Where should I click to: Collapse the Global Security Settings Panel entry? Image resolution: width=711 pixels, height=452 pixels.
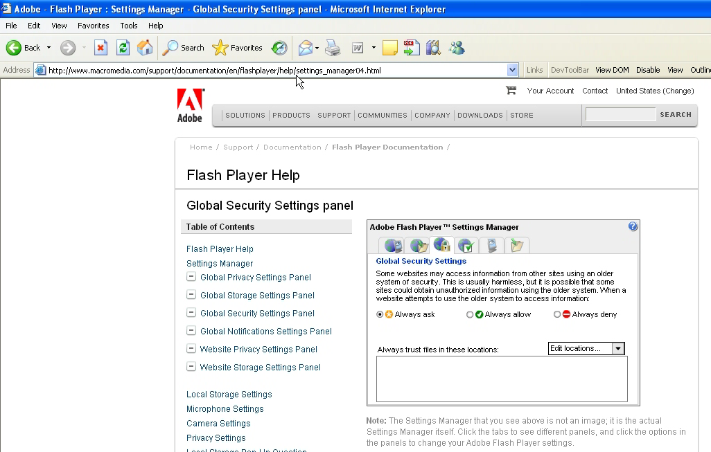(191, 313)
